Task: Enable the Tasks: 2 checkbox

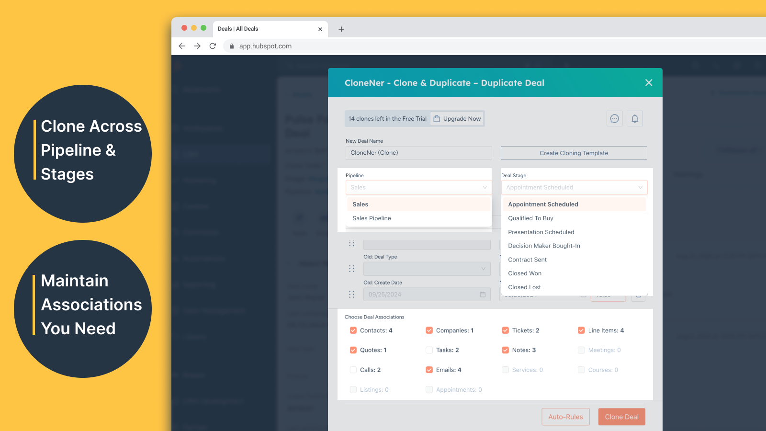Action: 429,350
